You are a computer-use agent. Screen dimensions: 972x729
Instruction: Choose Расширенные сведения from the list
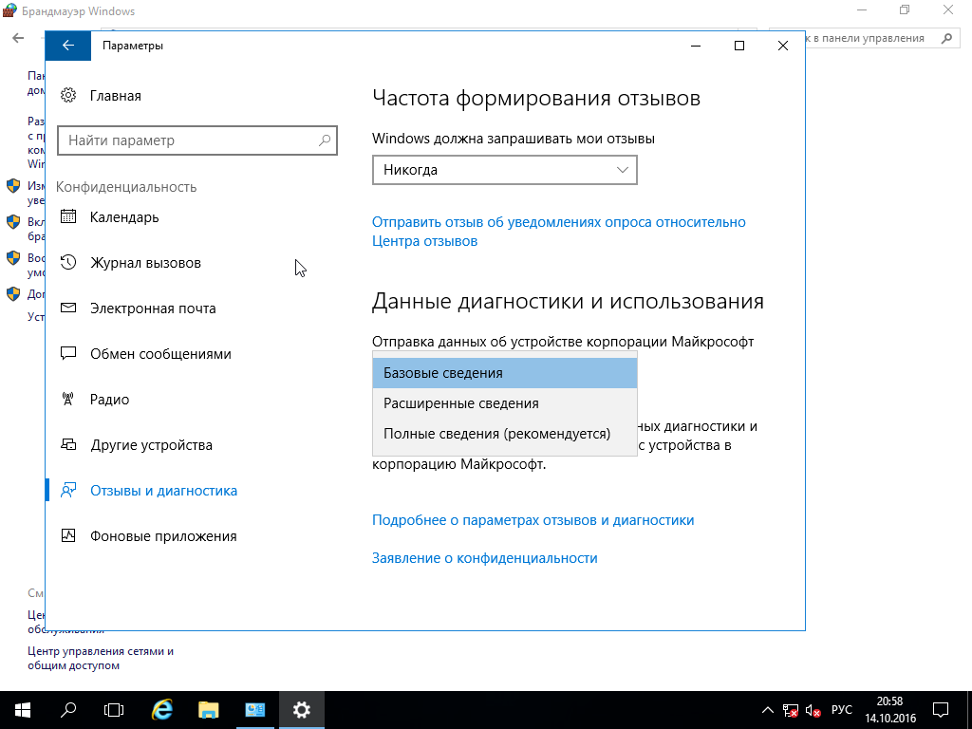tap(504, 403)
